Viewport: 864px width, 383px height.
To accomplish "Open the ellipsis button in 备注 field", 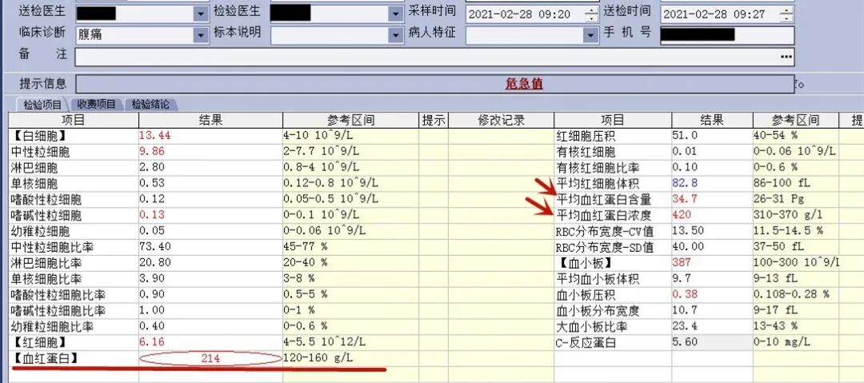I will click(787, 57).
